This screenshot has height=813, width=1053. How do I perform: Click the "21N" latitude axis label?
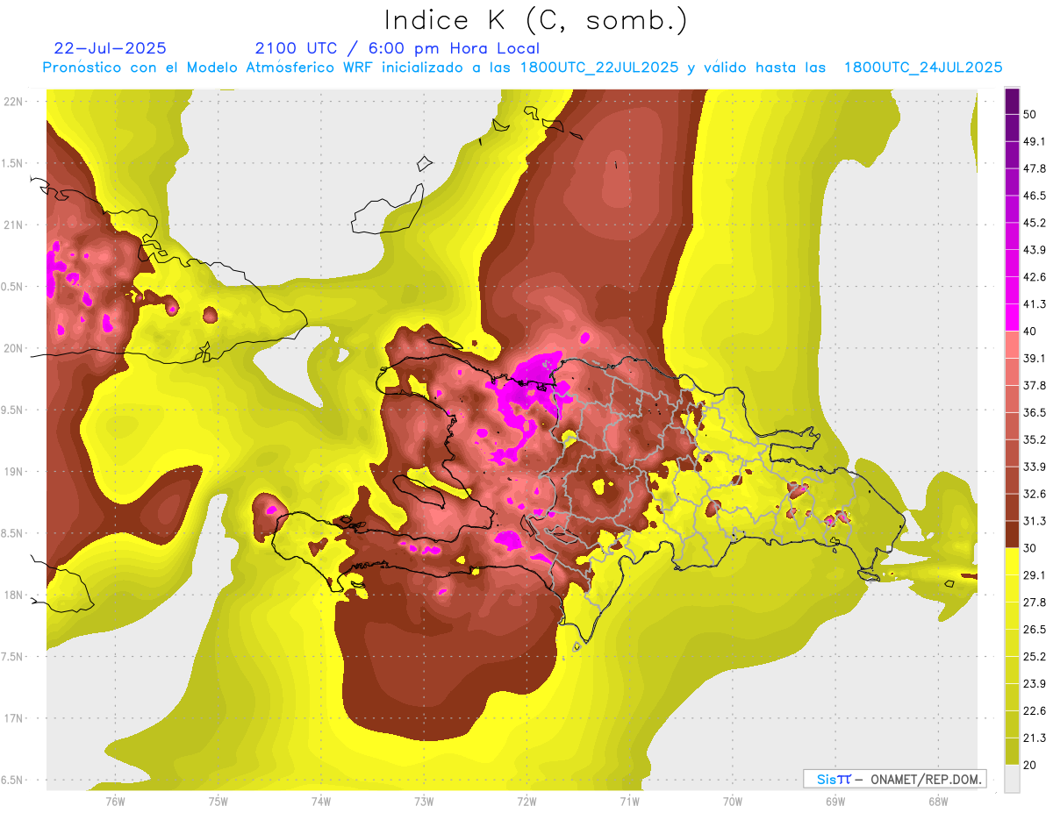[13, 225]
